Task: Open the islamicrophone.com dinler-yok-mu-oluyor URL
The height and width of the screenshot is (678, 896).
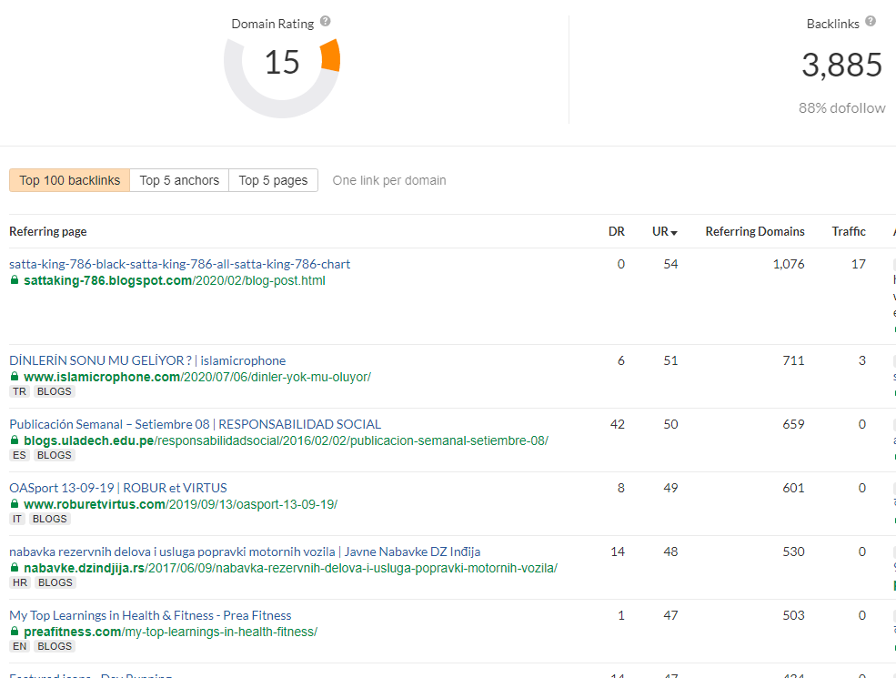Action: [x=197, y=378]
